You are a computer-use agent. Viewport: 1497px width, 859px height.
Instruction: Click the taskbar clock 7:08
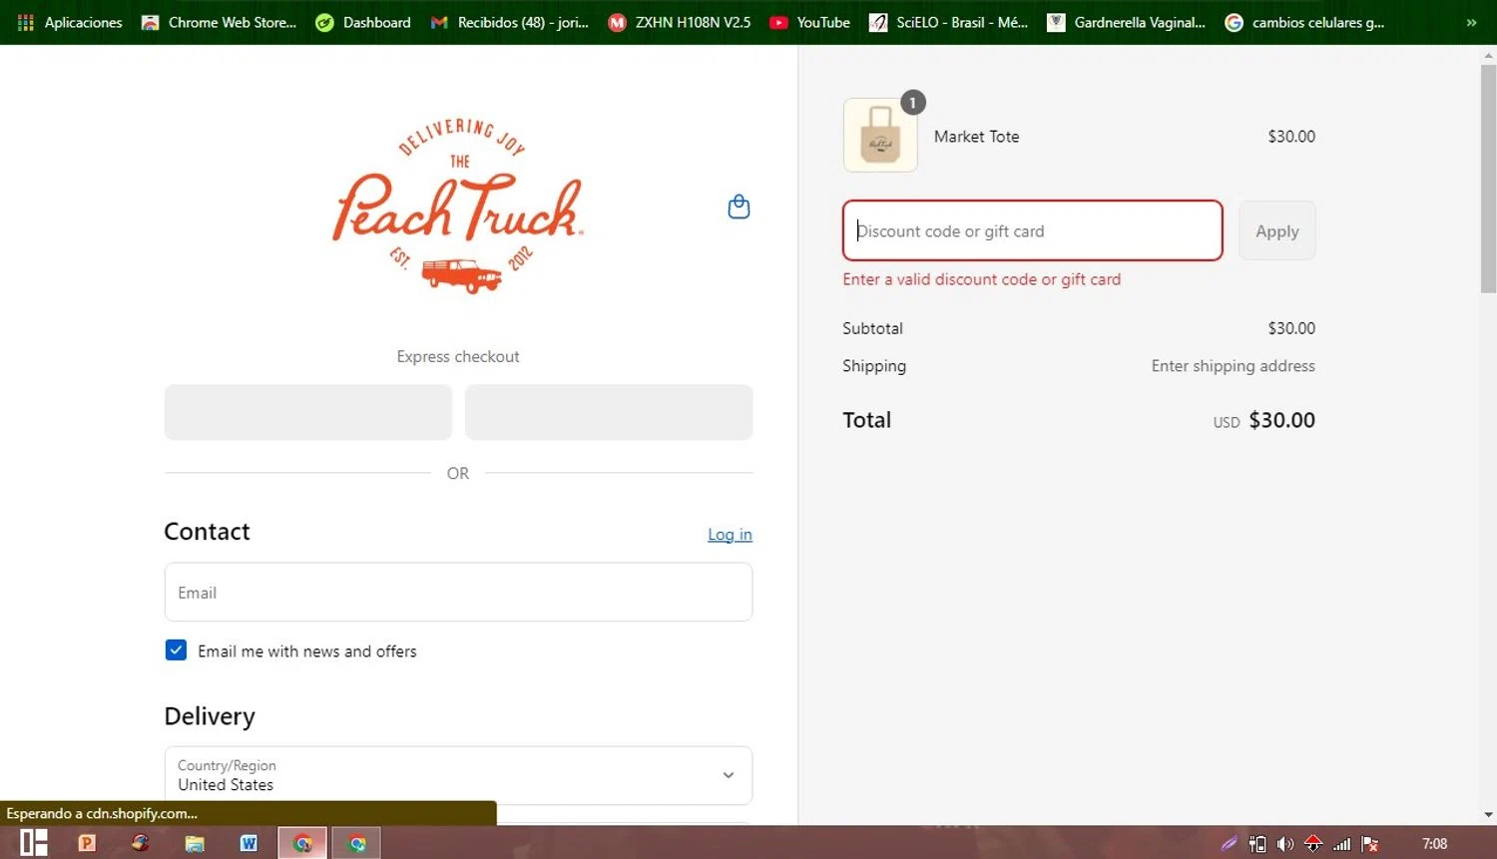click(x=1434, y=844)
